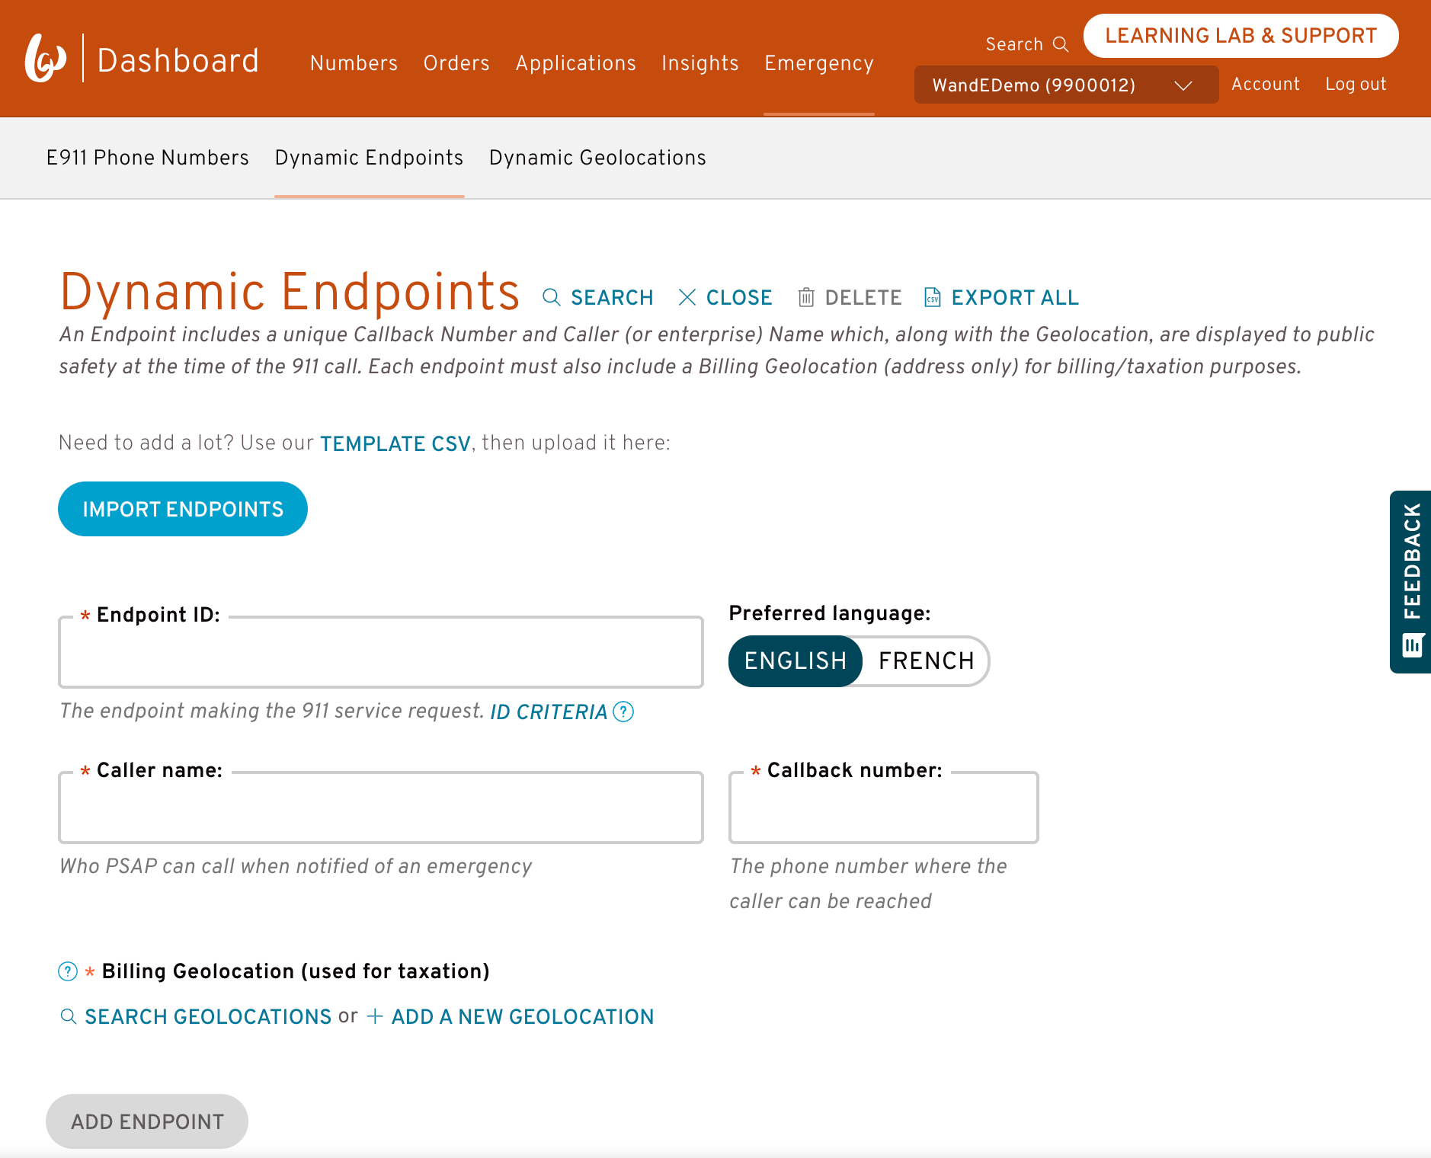Click the help icon beside Billing Geolocation
This screenshot has width=1431, height=1158.
click(67, 972)
